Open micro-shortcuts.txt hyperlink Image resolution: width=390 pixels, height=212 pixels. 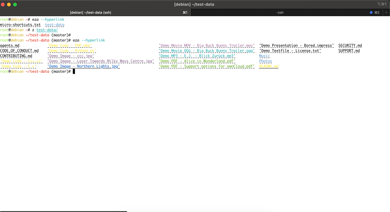click(x=20, y=25)
